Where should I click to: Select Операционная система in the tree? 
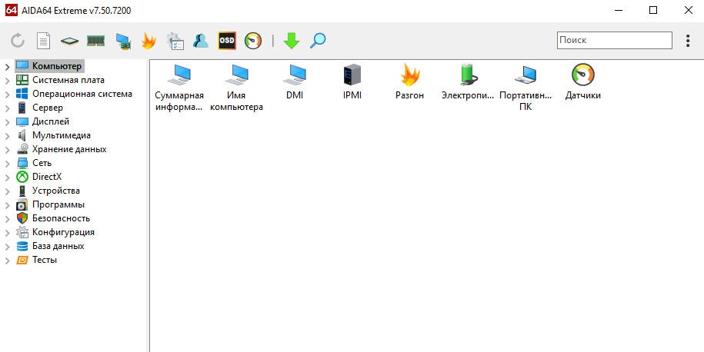coord(82,95)
